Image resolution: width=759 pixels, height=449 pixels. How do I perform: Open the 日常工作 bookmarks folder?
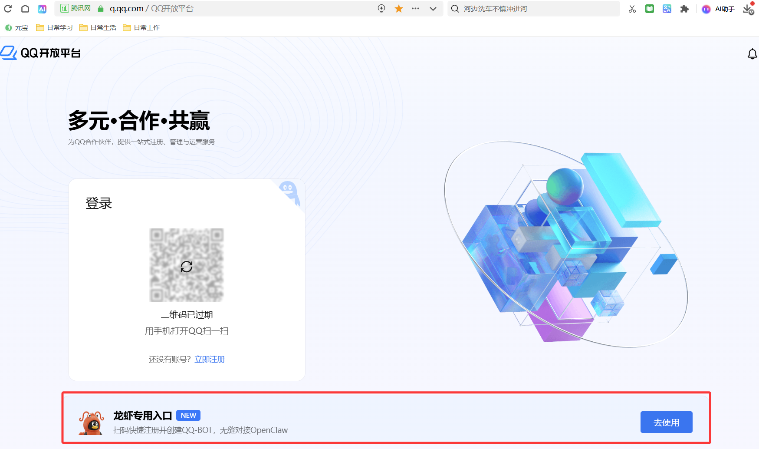point(141,27)
